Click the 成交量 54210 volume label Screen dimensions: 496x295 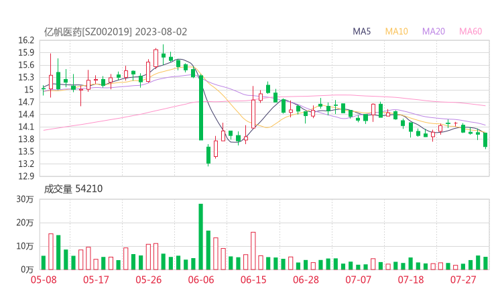tap(73, 189)
